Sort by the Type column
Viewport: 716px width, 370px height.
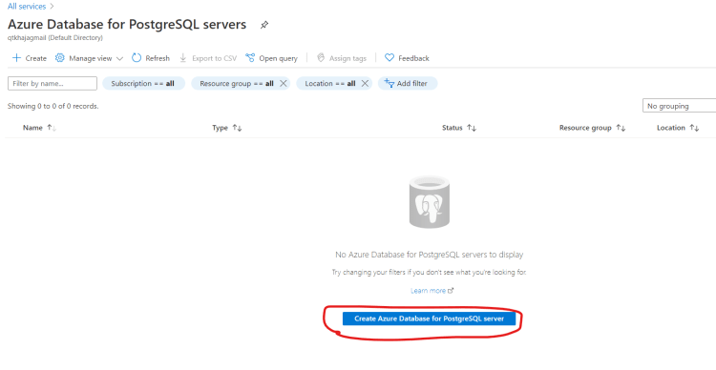click(x=227, y=128)
